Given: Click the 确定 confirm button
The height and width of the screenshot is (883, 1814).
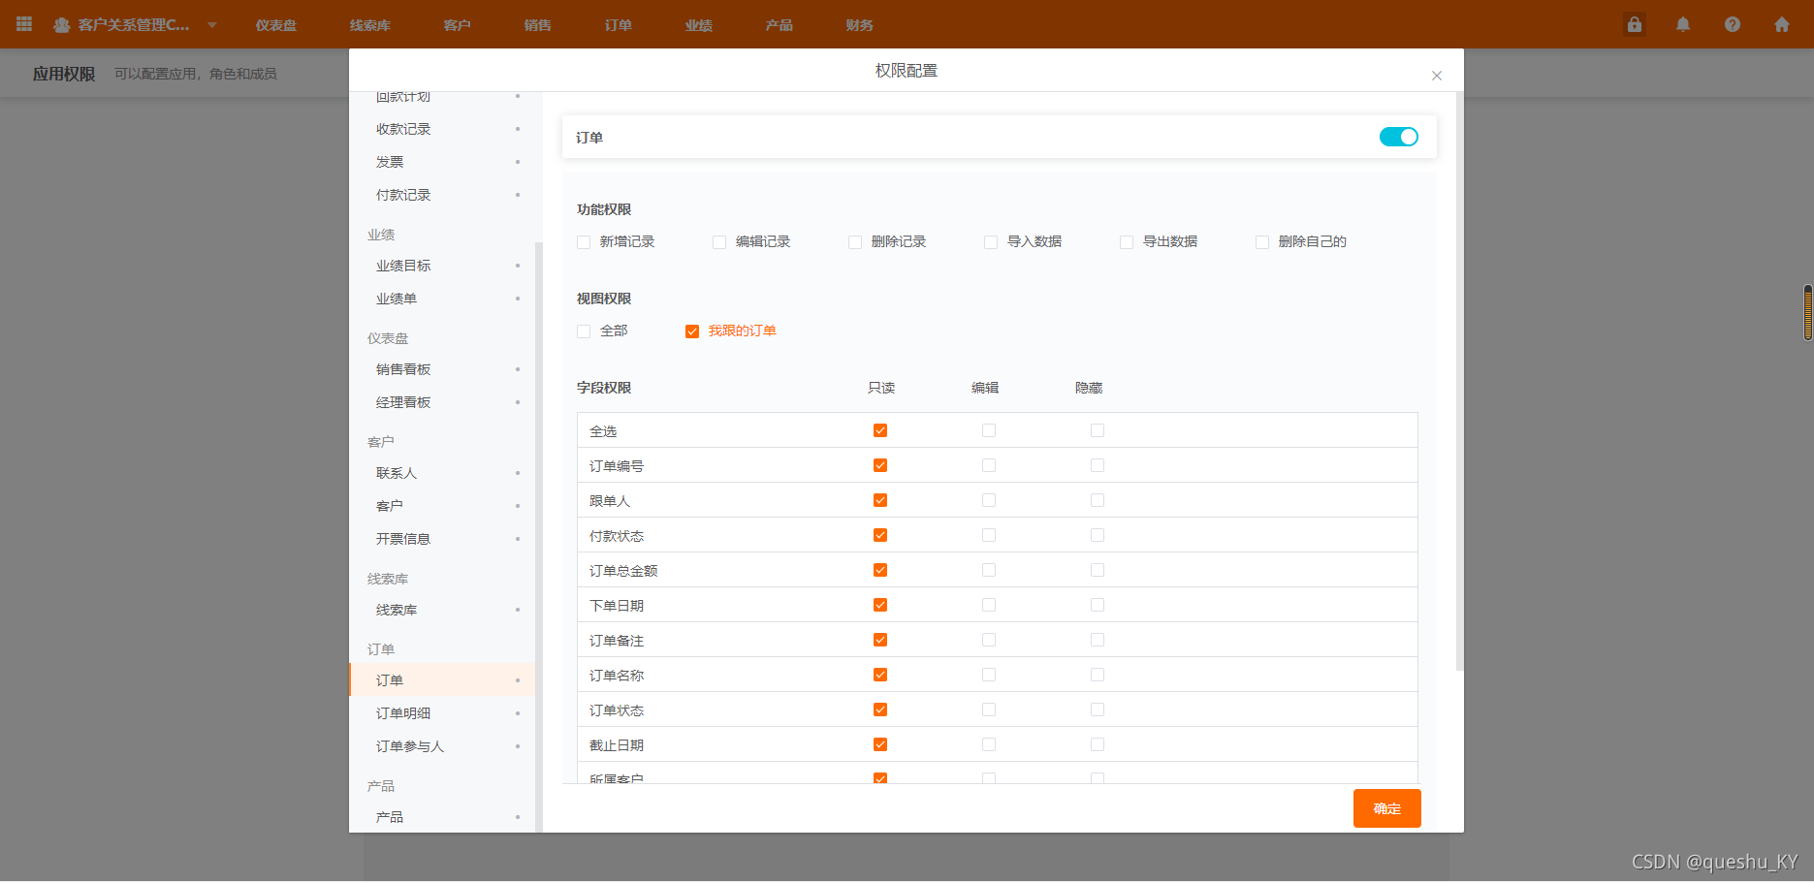Looking at the screenshot, I should [x=1386, y=807].
